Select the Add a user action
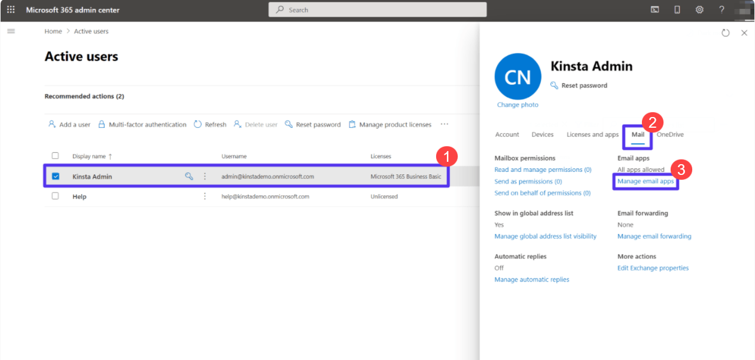Image resolution: width=755 pixels, height=360 pixels. coord(69,124)
